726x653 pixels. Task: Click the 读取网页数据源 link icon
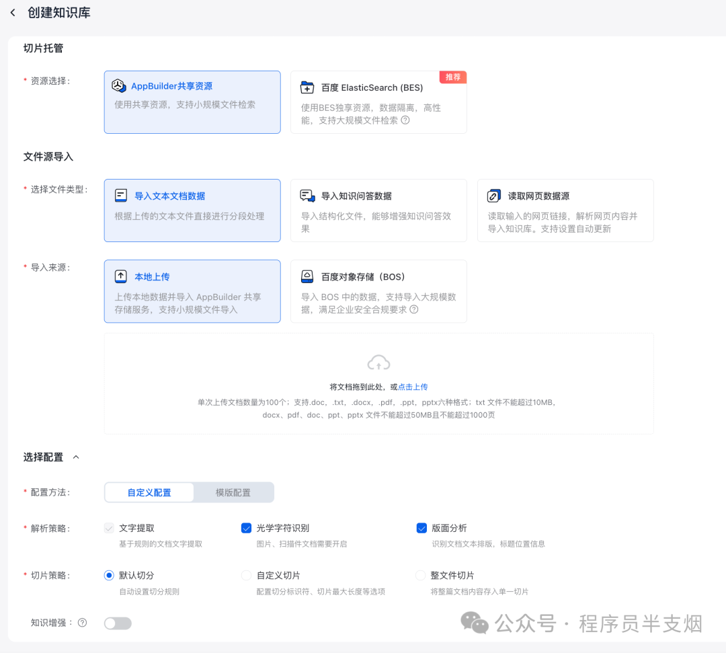(x=494, y=196)
